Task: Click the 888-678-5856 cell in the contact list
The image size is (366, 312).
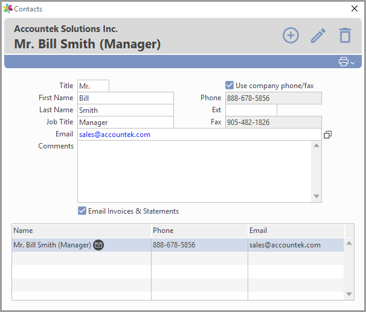Action: point(199,245)
